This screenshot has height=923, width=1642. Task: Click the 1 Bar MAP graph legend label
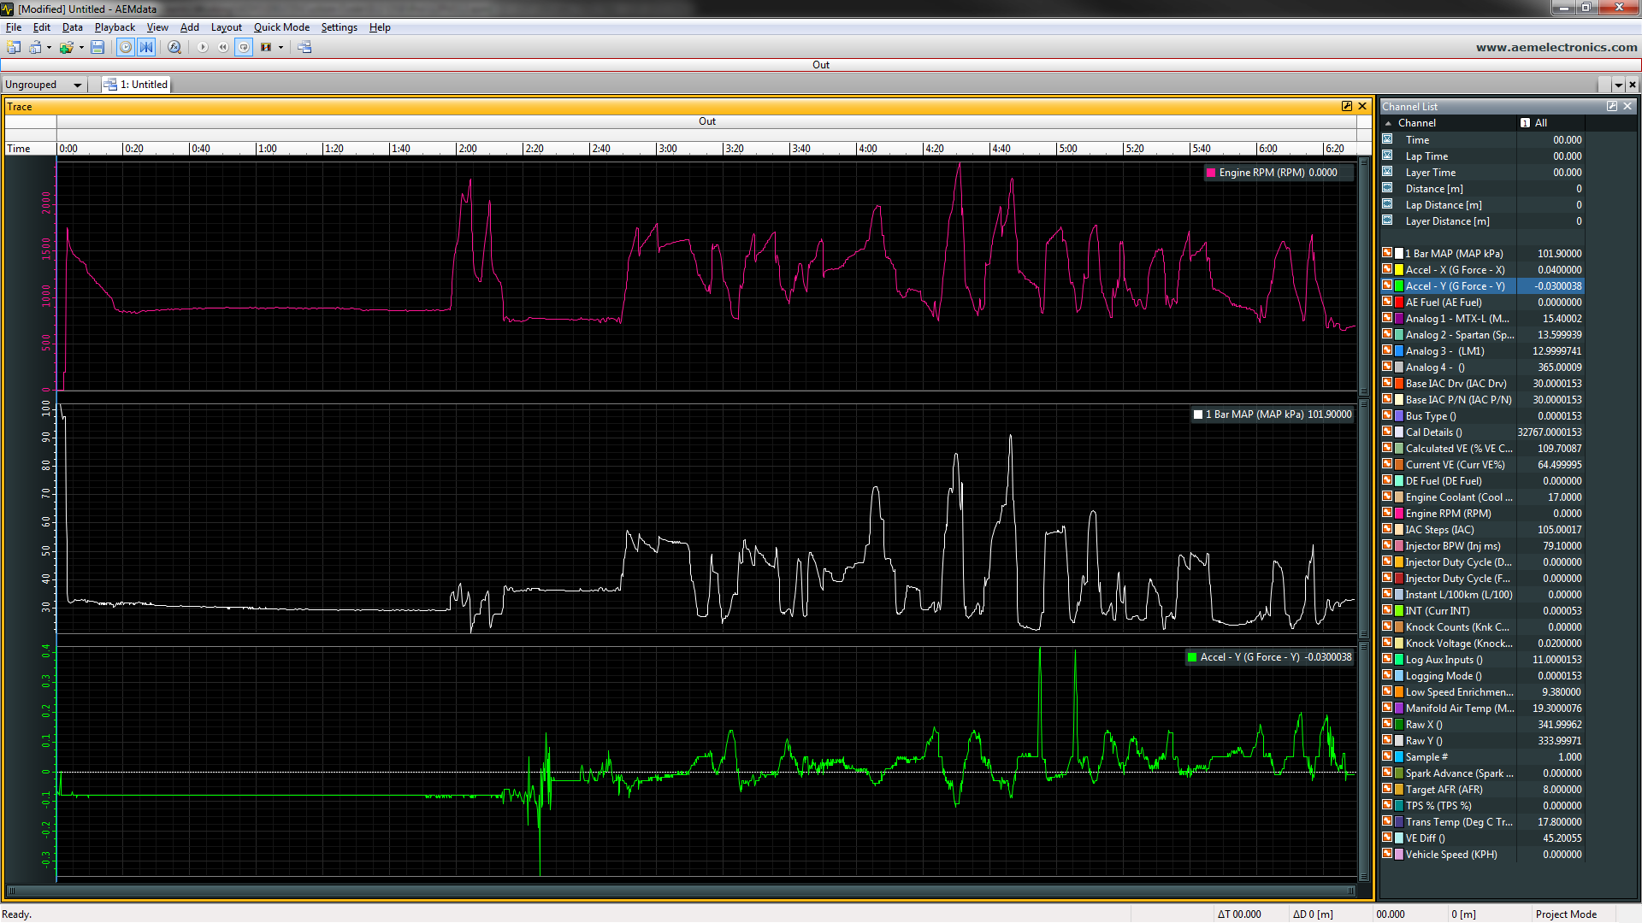click(1273, 414)
